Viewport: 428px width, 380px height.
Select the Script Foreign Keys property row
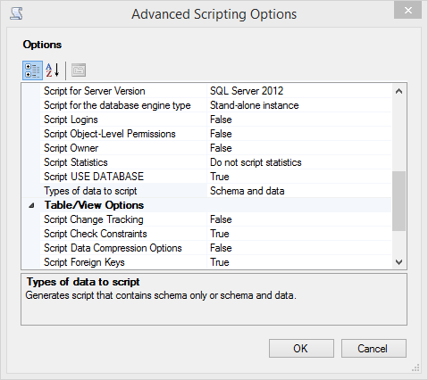click(x=215, y=262)
